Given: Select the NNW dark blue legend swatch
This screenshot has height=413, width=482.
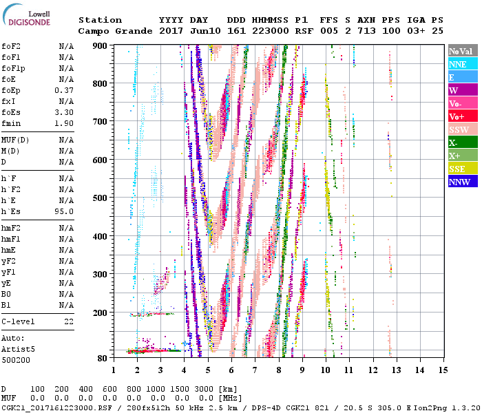Looking at the screenshot, I should (x=463, y=181).
